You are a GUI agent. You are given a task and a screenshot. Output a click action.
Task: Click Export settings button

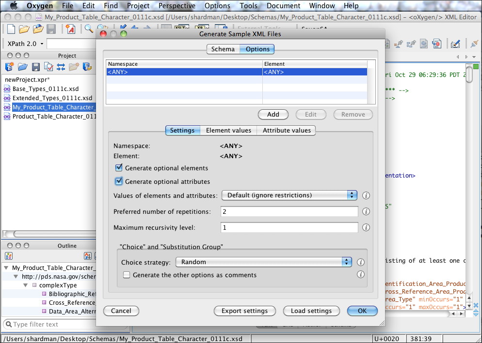click(x=245, y=311)
